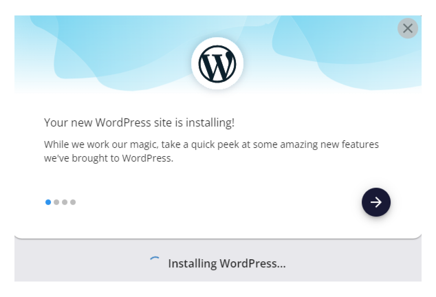436x297 pixels.
Task: Select the first blue pagination dot
Action: coord(48,202)
